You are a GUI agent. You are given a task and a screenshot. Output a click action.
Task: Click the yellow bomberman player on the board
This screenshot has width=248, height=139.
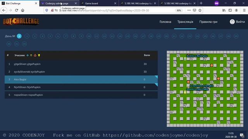point(185,92)
